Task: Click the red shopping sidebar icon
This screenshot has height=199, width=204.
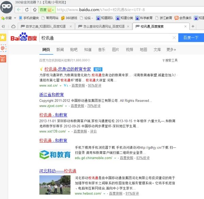Action: (3, 59)
